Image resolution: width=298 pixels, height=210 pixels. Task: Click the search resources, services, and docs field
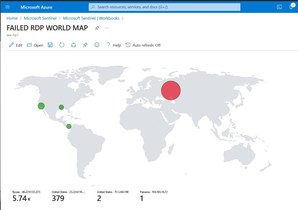click(x=164, y=7)
